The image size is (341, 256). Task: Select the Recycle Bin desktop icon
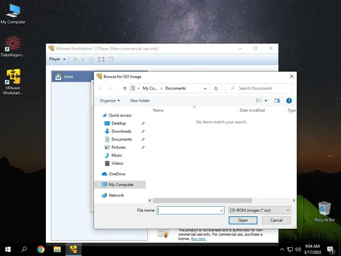point(324,211)
